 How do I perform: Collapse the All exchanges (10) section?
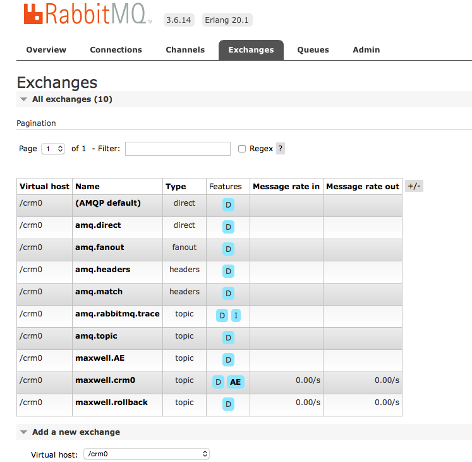click(72, 99)
